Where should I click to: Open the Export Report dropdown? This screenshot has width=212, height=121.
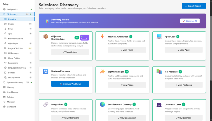(194, 6)
